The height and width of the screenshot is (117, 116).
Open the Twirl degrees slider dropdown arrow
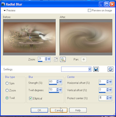(x=60, y=90)
